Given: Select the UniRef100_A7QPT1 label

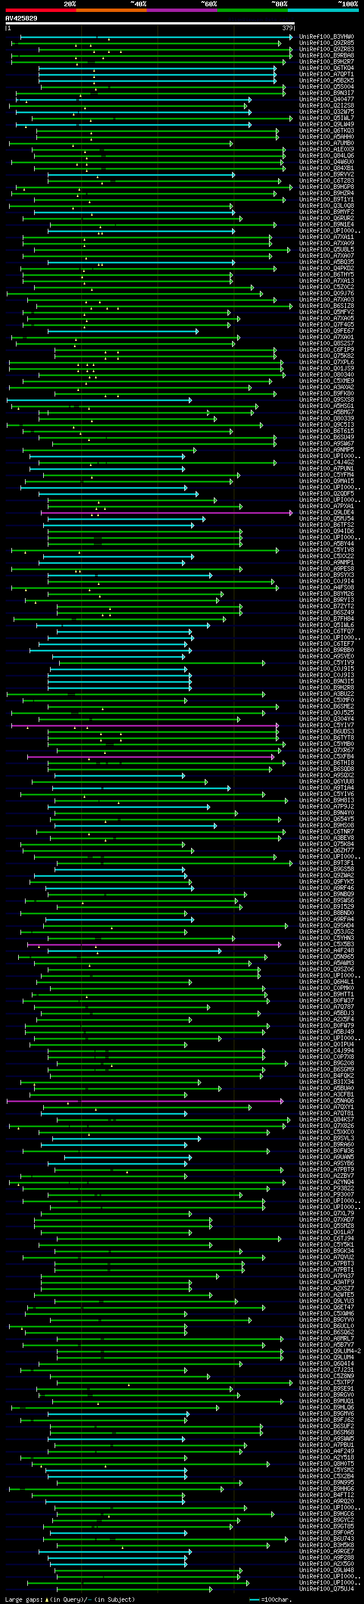Looking at the screenshot, I should click(326, 74).
